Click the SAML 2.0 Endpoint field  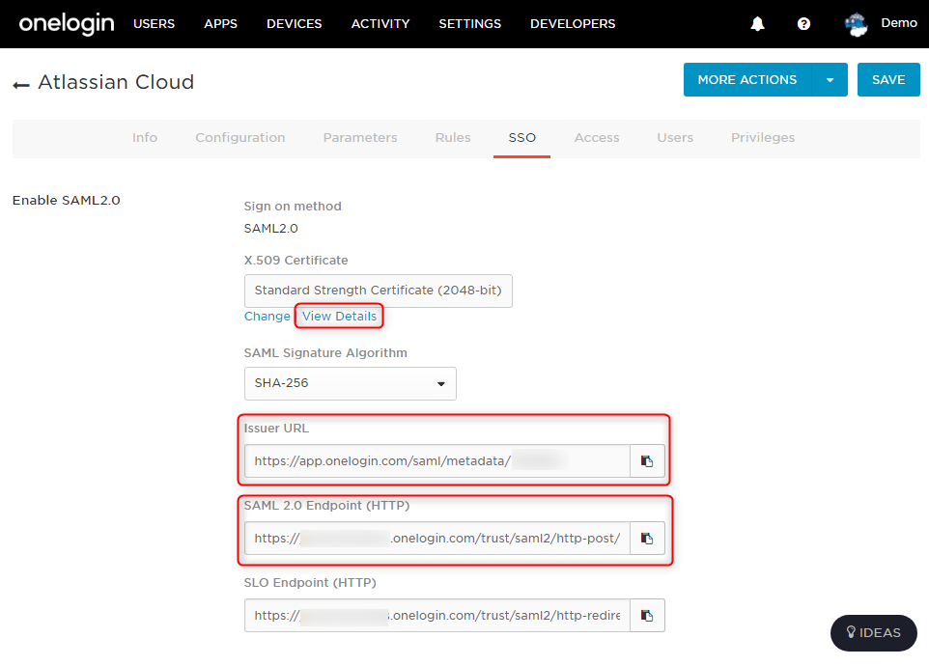[437, 539]
